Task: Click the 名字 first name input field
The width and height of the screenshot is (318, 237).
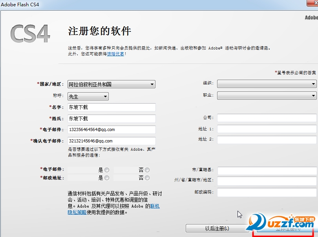Action: tap(111, 107)
